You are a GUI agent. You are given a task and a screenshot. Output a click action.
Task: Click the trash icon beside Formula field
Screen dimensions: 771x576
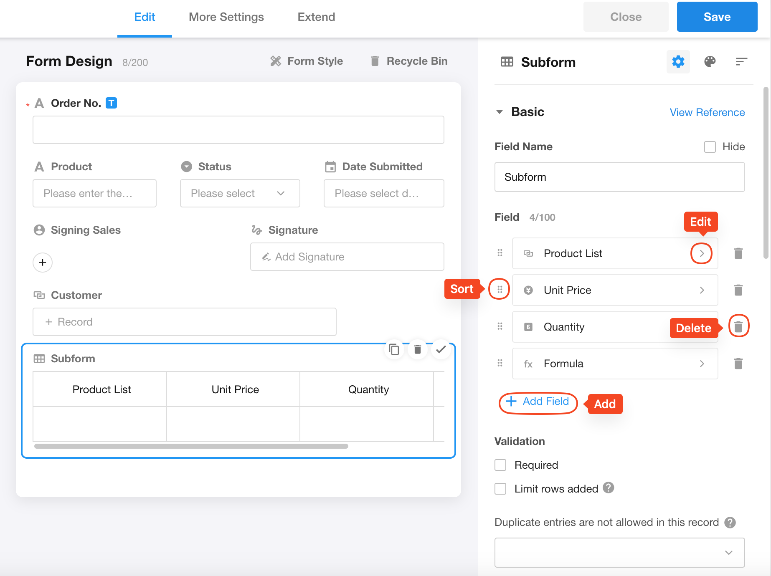tap(738, 364)
